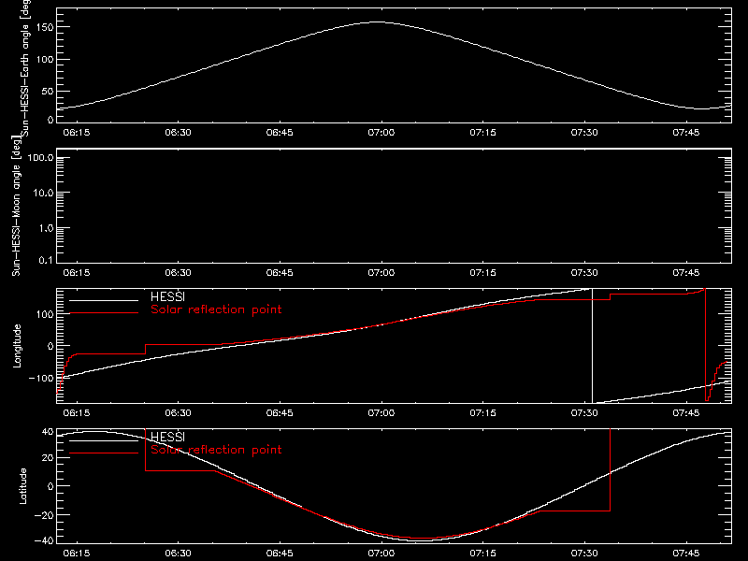Click the 1.0 tick label on Moon angle plot

(46, 228)
